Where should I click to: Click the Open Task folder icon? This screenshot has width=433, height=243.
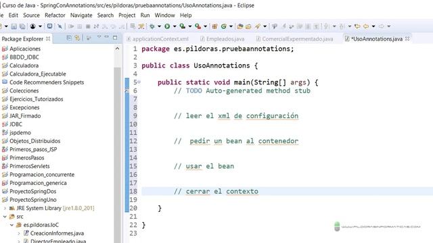coord(248,26)
